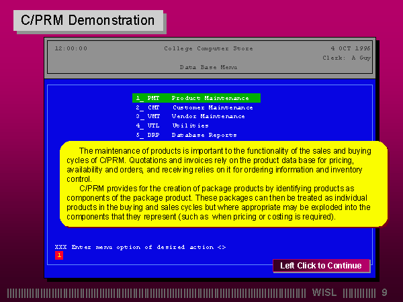The height and width of the screenshot is (302, 403).
Task: Click the slide number 9
Action: click(x=384, y=293)
